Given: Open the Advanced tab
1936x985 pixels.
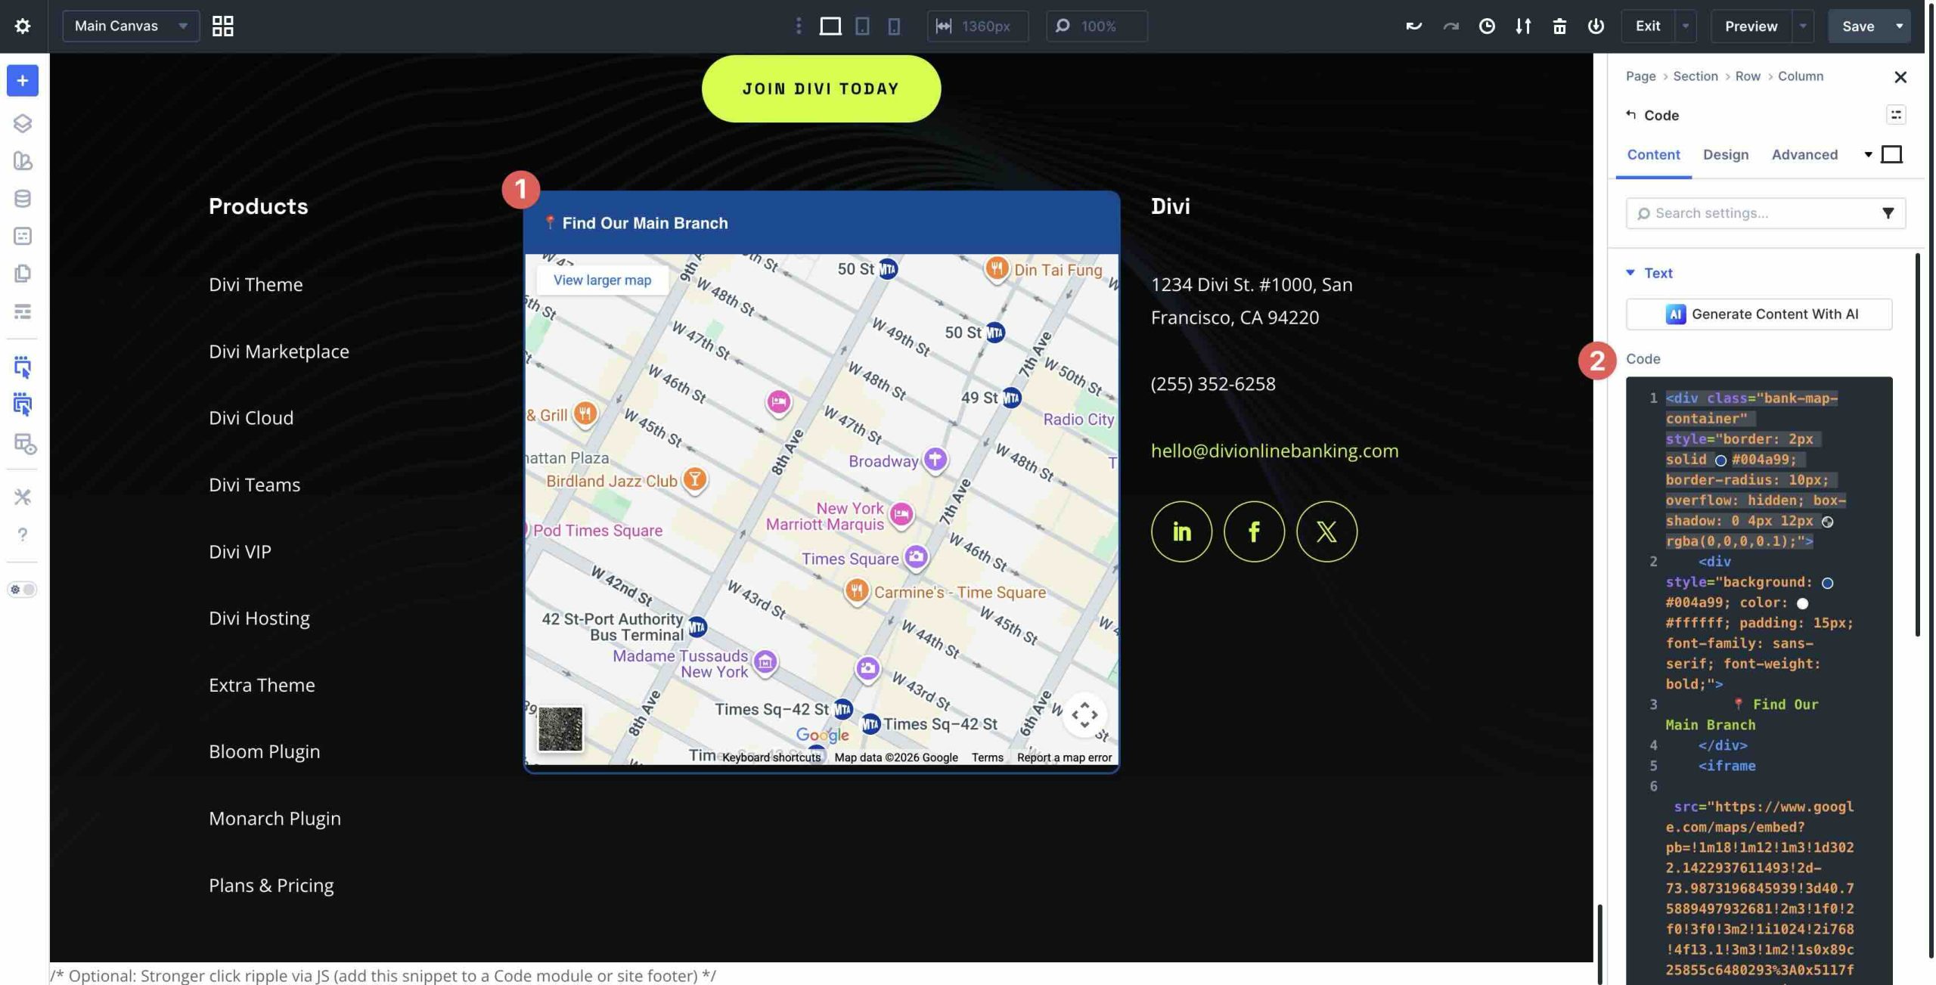Looking at the screenshot, I should 1804,154.
